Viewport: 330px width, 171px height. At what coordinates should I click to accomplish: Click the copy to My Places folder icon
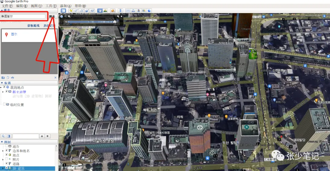[3, 78]
